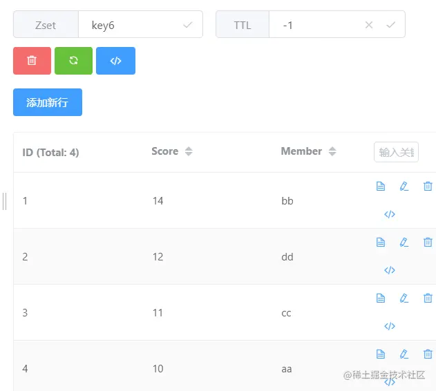Click the key name field key6
436x391 pixels.
(x=131, y=25)
